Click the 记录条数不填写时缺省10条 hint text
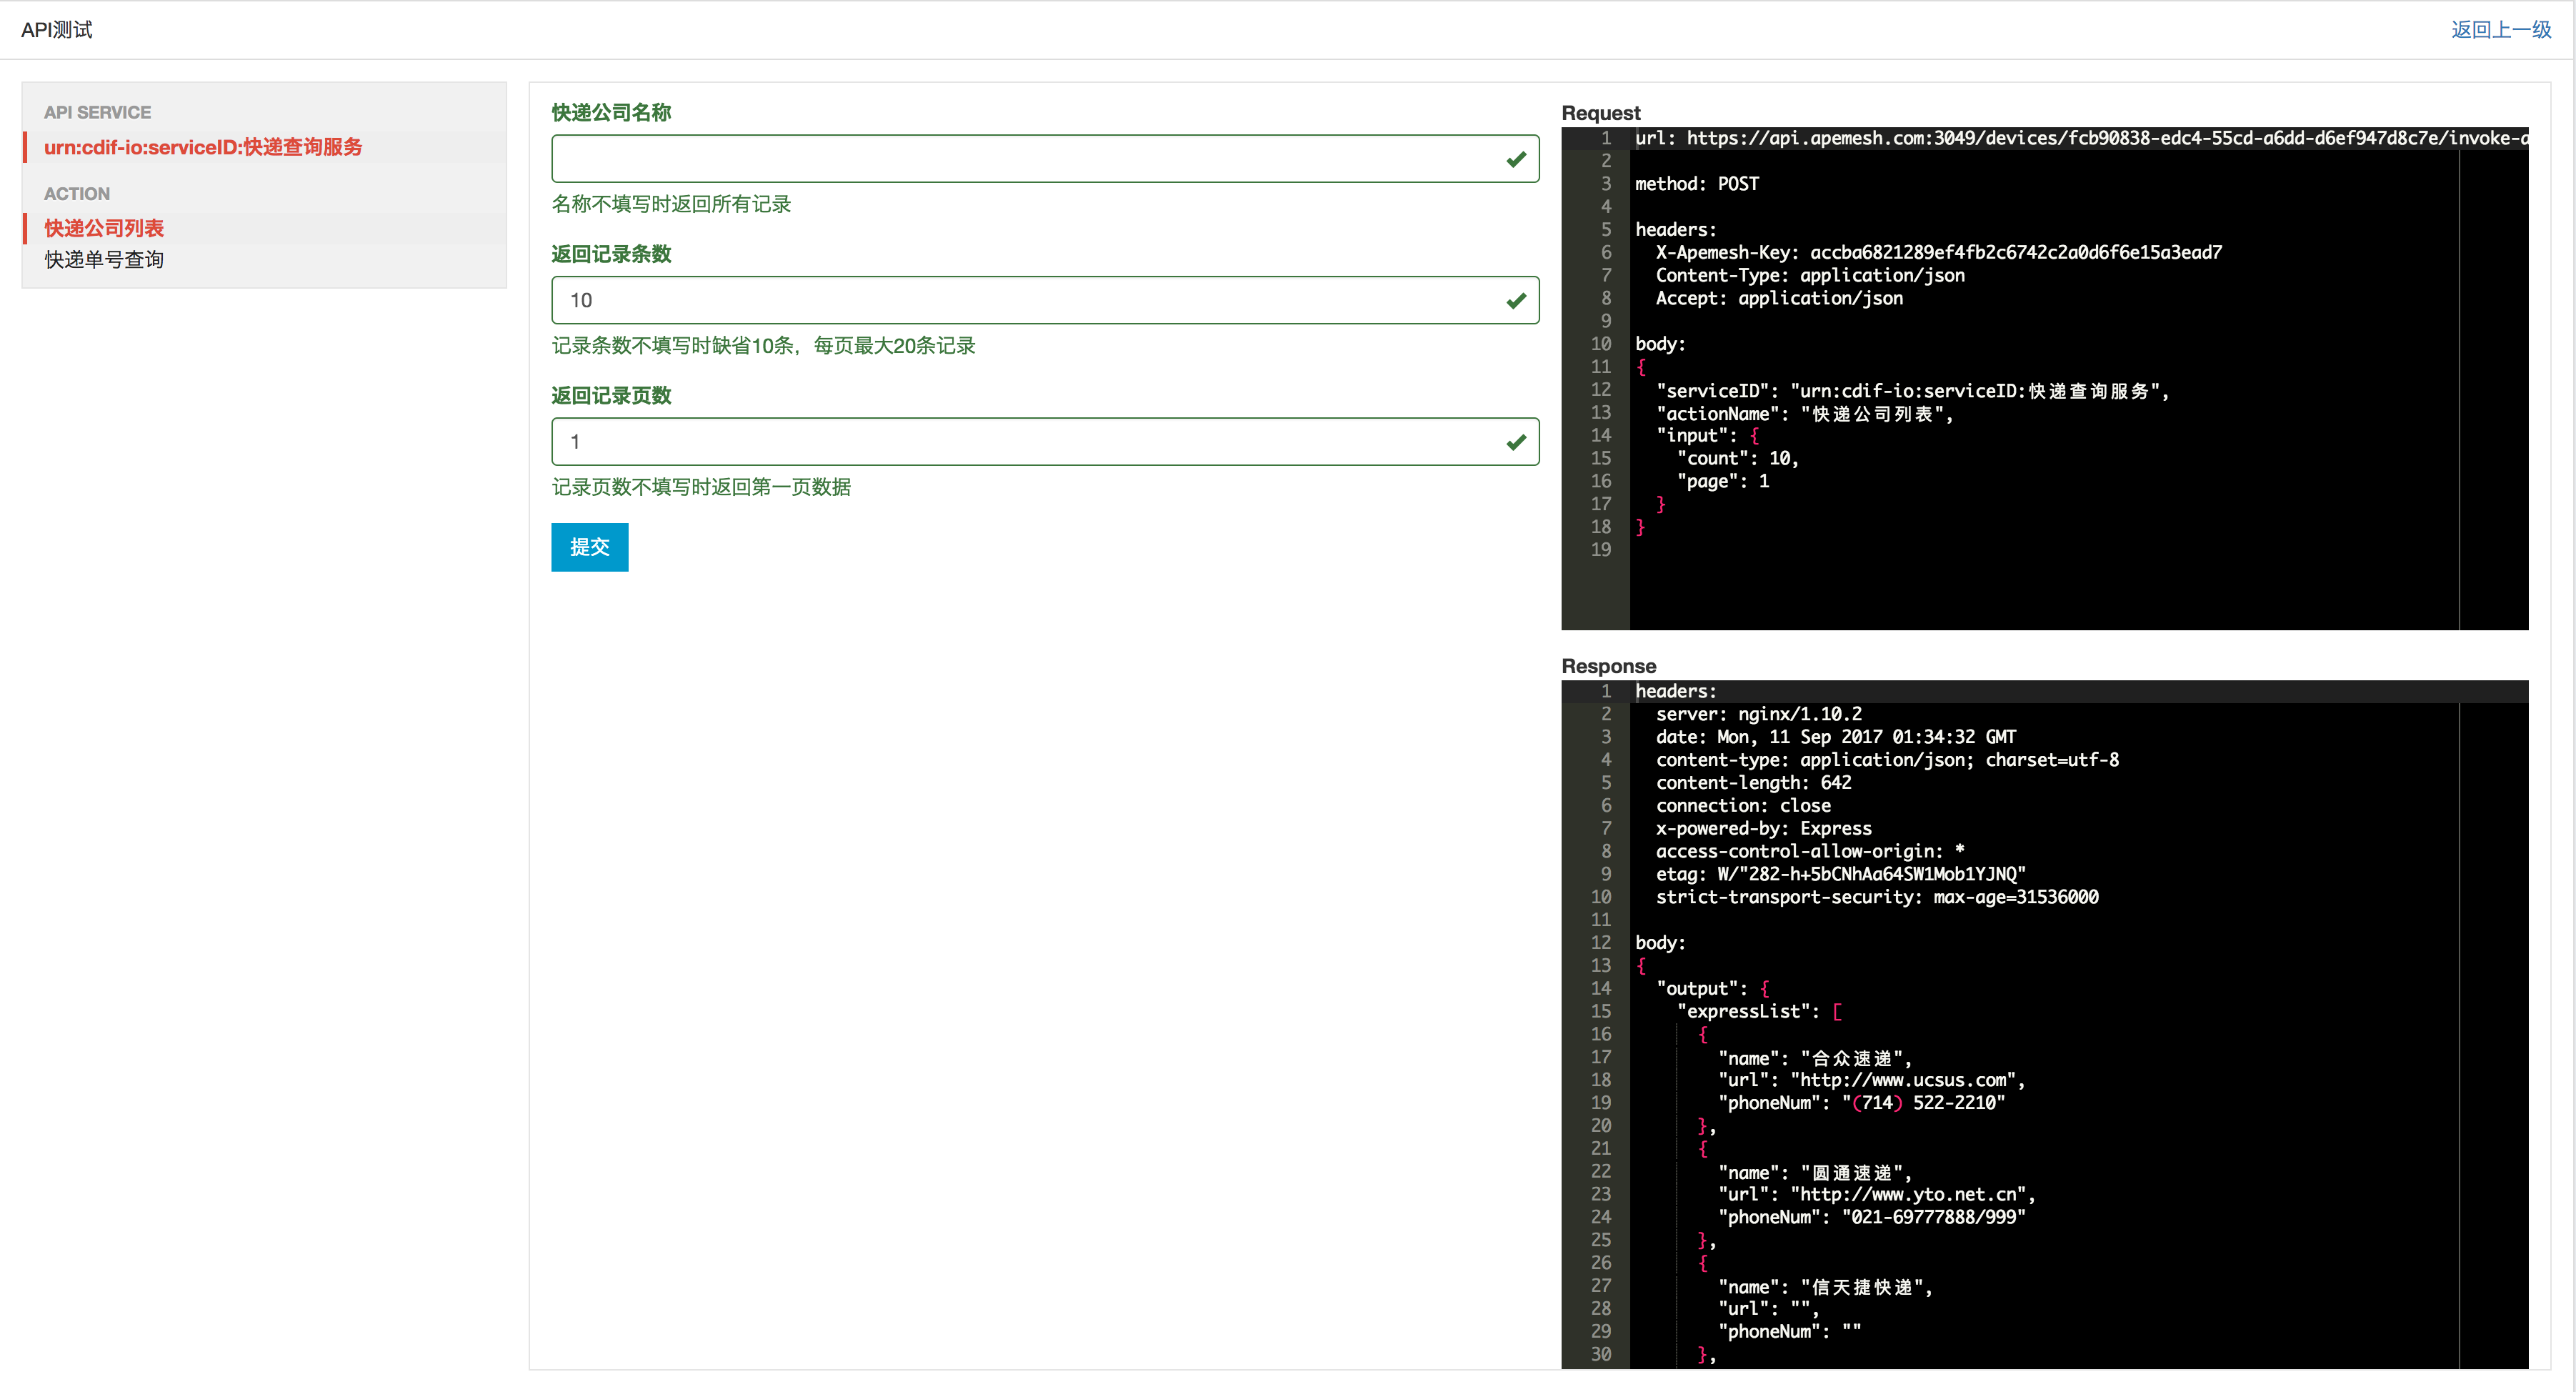Viewport: 2576px width, 1392px height. point(763,346)
